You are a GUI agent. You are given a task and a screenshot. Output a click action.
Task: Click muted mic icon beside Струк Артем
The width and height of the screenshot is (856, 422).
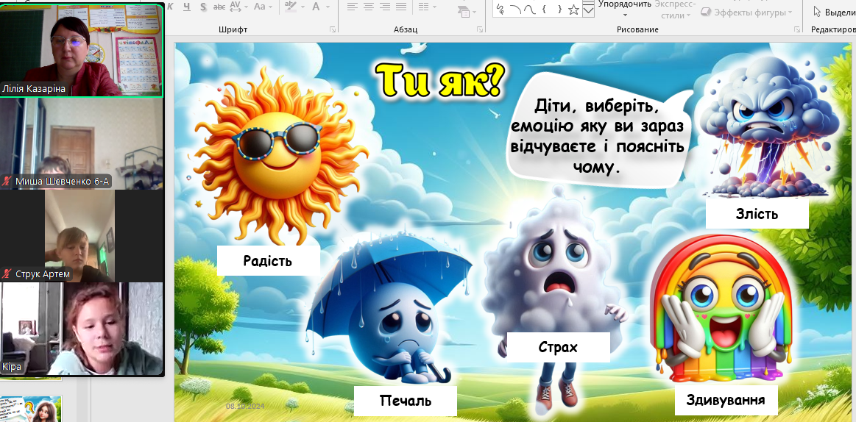[7, 273]
